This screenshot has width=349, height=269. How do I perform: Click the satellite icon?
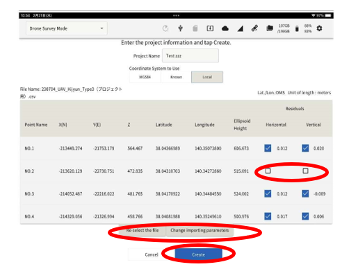tap(254, 28)
